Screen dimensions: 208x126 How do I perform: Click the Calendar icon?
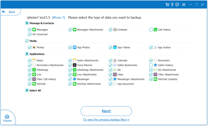(115, 60)
